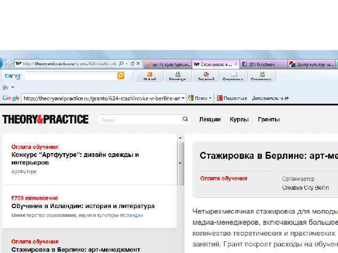Click the Bing search input field
Screen dimensions: 338x253
71,76
